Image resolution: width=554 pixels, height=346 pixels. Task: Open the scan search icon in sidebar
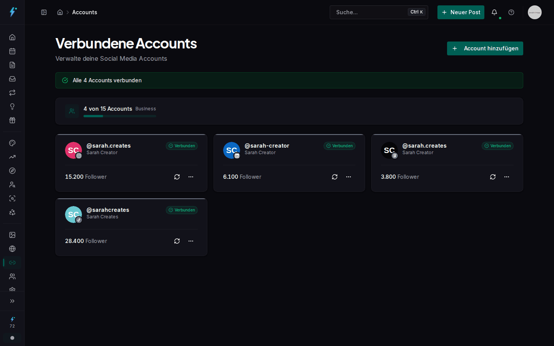coord(12,198)
